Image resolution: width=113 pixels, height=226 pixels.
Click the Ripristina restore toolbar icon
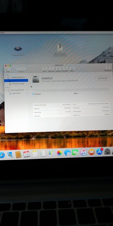65,69
